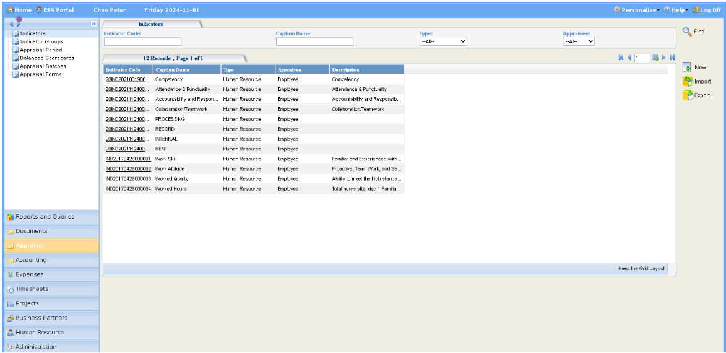Screen dimensions: 726x353
Task: Click the go-to-page icon
Action: click(x=655, y=58)
